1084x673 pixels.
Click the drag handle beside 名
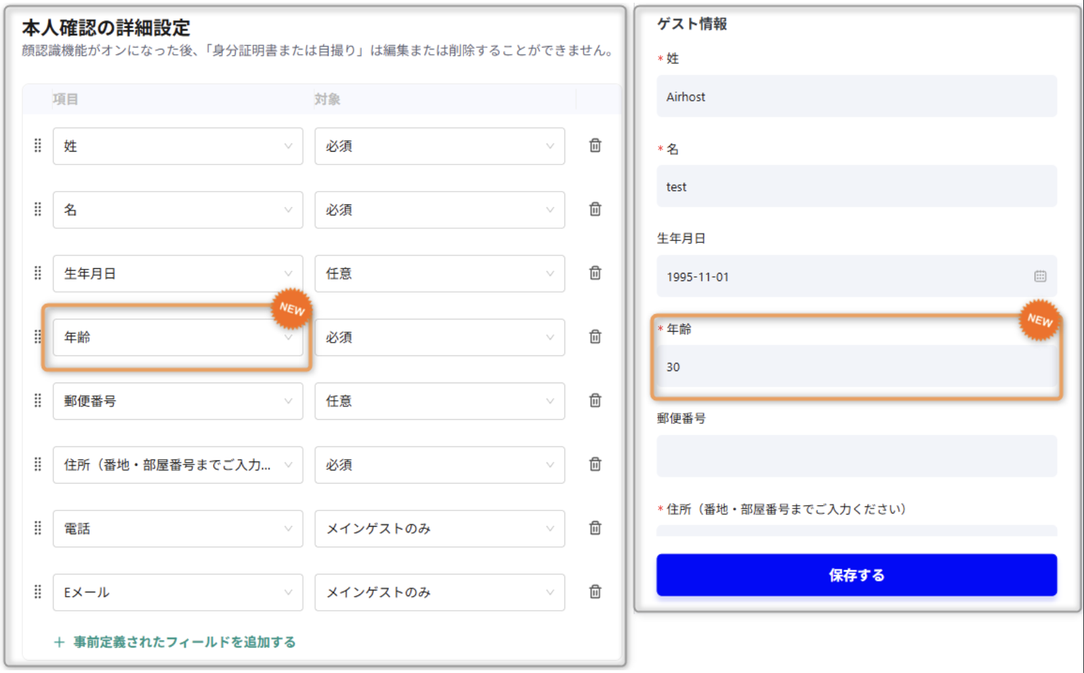[x=38, y=210]
